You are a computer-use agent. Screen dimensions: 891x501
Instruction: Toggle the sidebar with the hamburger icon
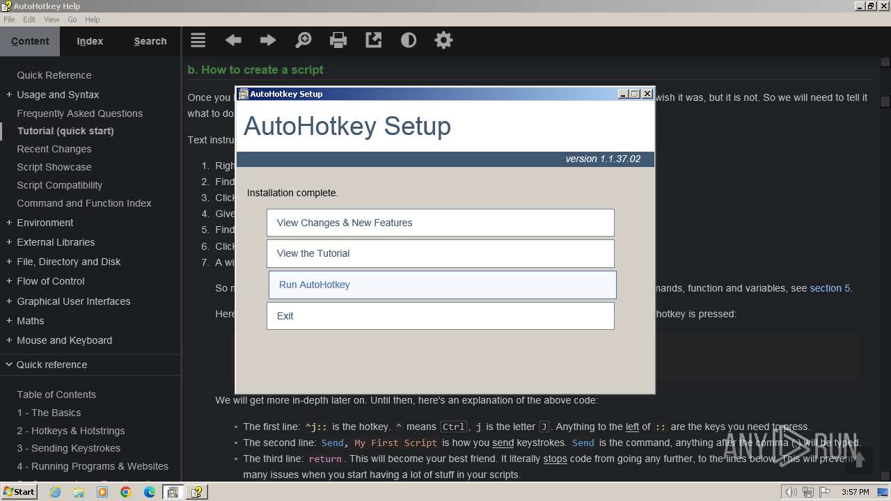[198, 40]
